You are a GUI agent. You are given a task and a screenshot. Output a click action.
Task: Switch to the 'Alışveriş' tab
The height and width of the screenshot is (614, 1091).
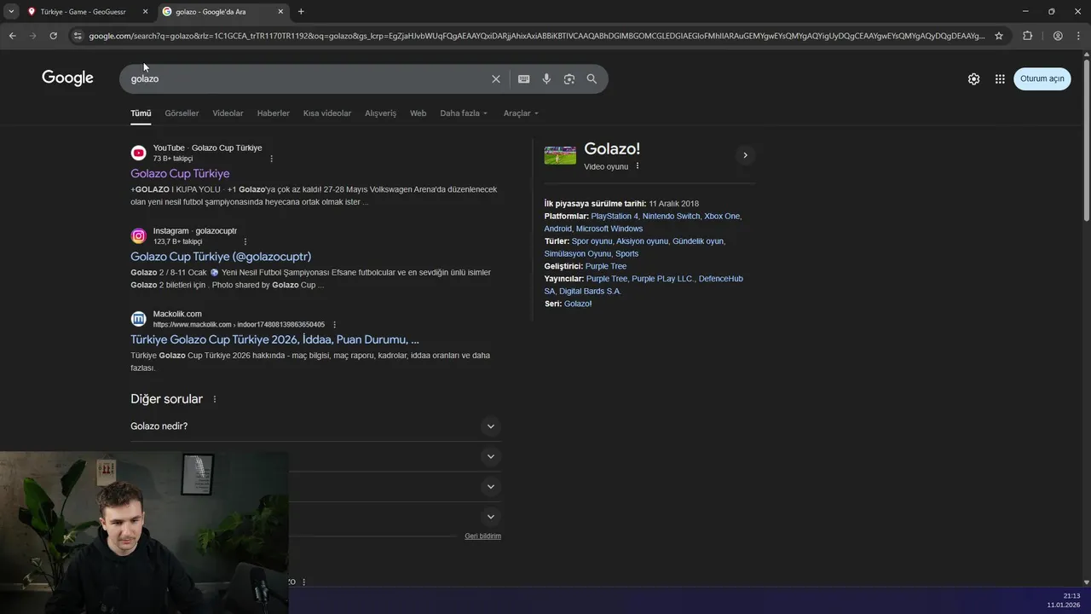[380, 113]
